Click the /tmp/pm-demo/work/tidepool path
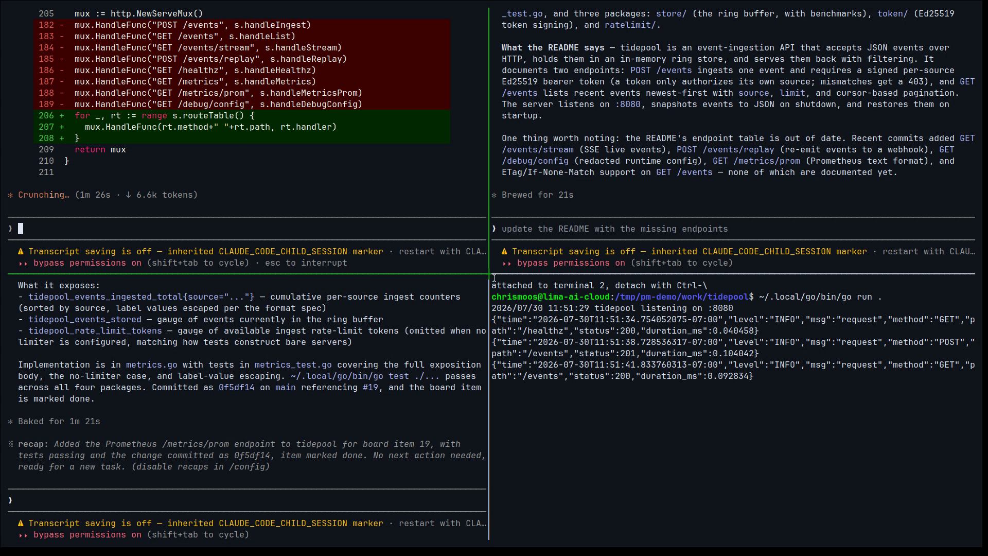 click(x=682, y=297)
